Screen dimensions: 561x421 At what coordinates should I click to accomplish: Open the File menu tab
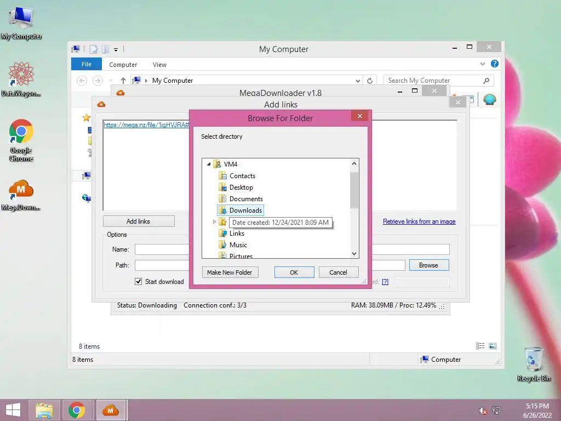click(x=86, y=64)
